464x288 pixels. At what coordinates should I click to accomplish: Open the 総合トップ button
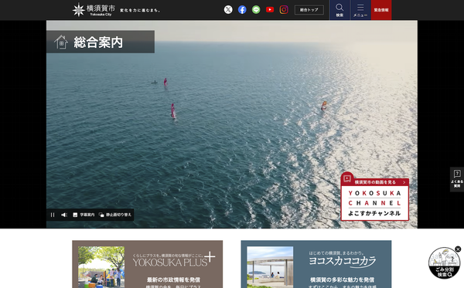309,10
